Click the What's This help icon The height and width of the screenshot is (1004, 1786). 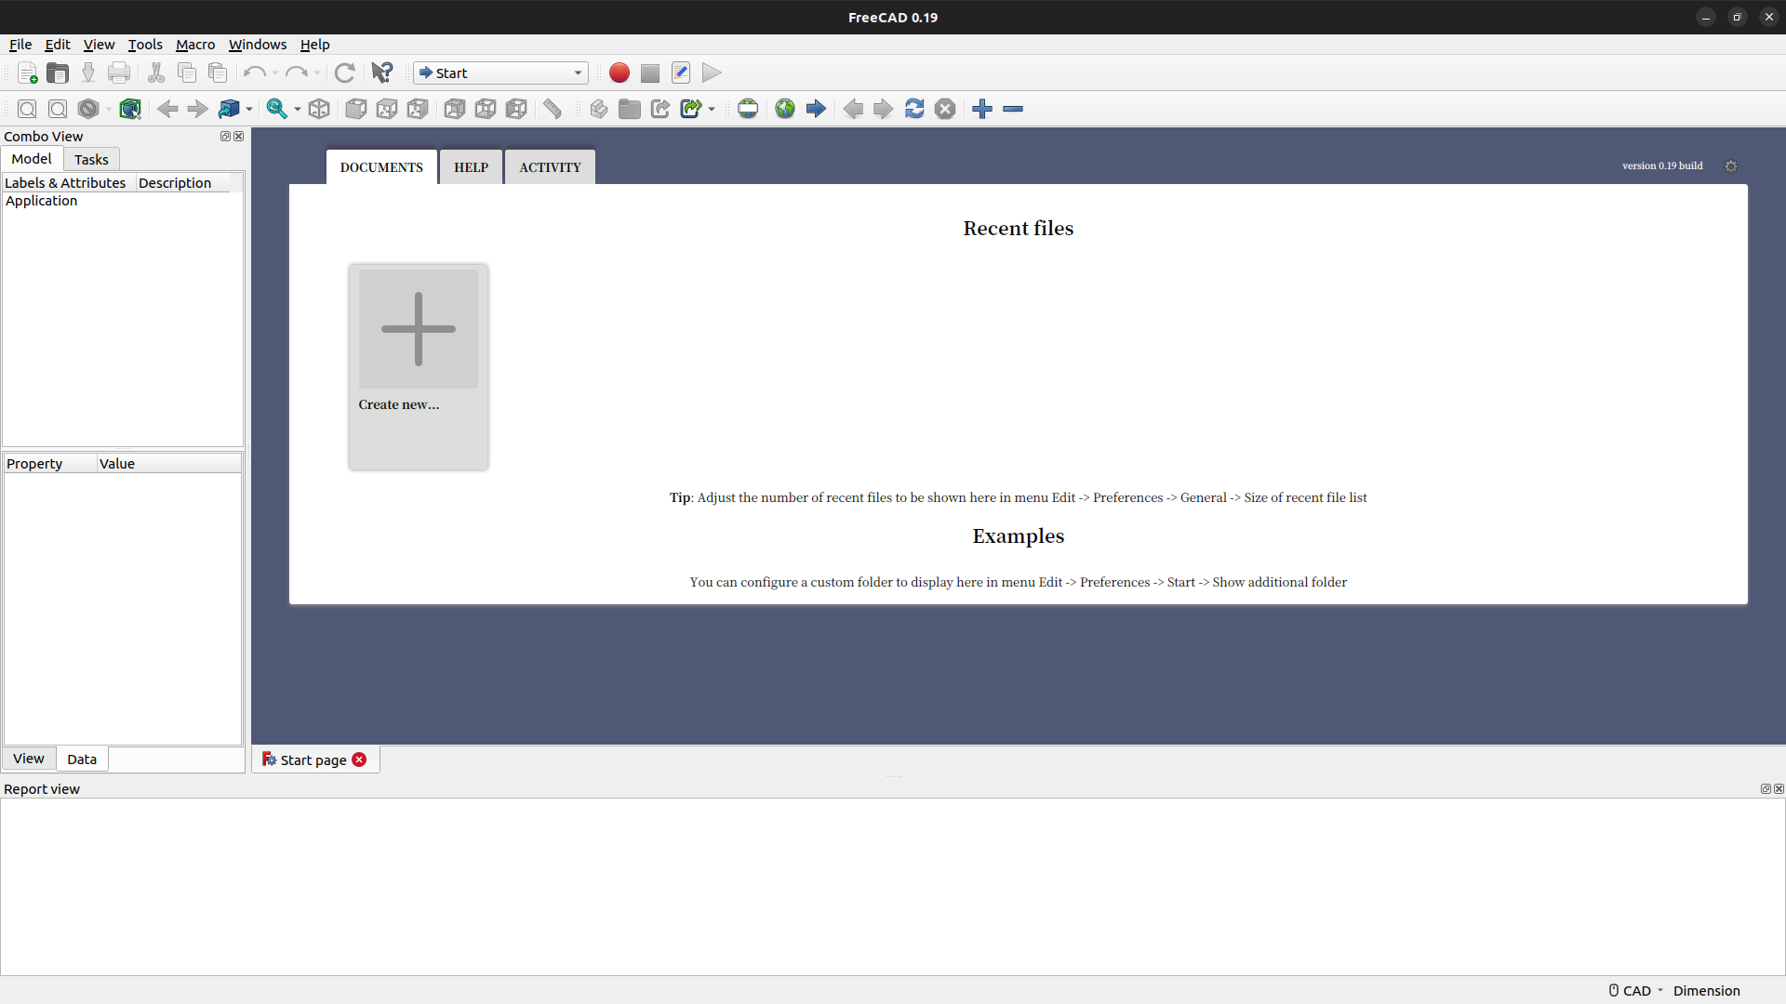click(381, 73)
